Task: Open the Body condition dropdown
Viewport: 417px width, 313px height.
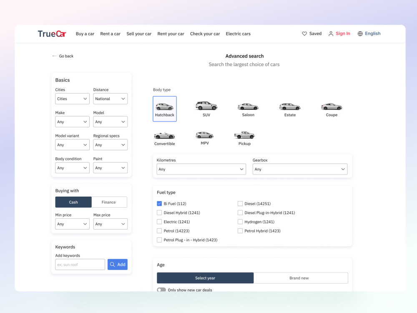Action: [72, 168]
